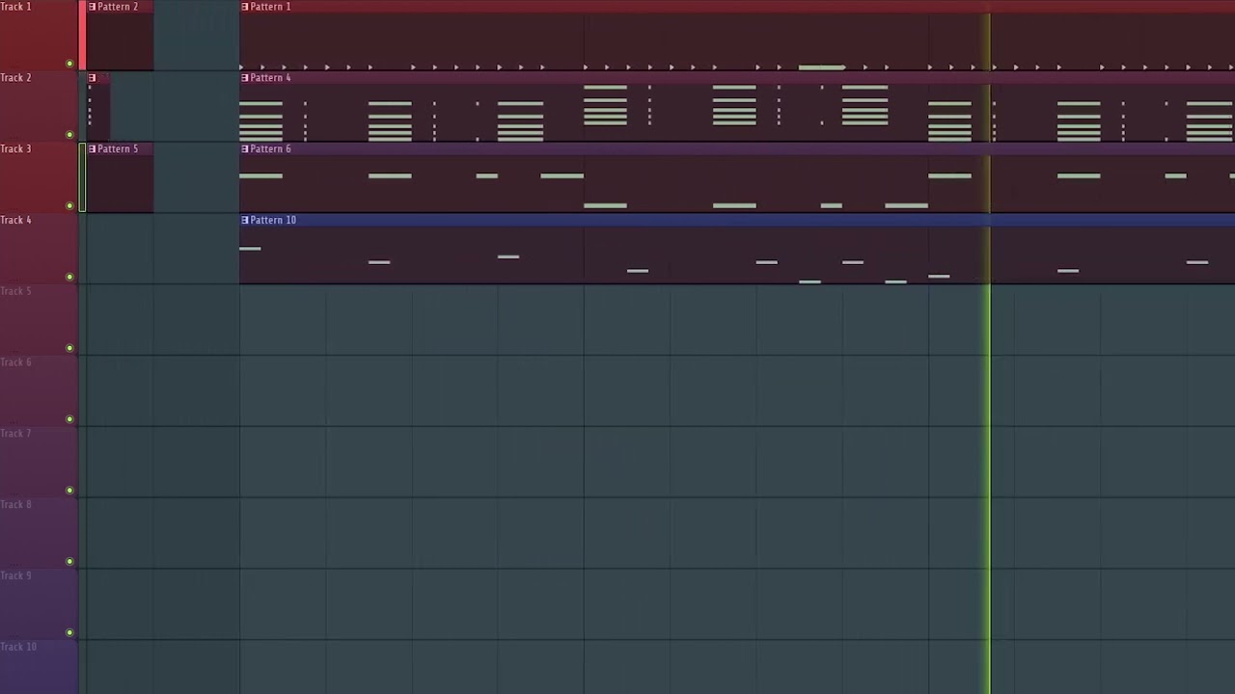Click the Pattern 4 clip title
This screenshot has width=1235, height=694.
click(x=270, y=78)
